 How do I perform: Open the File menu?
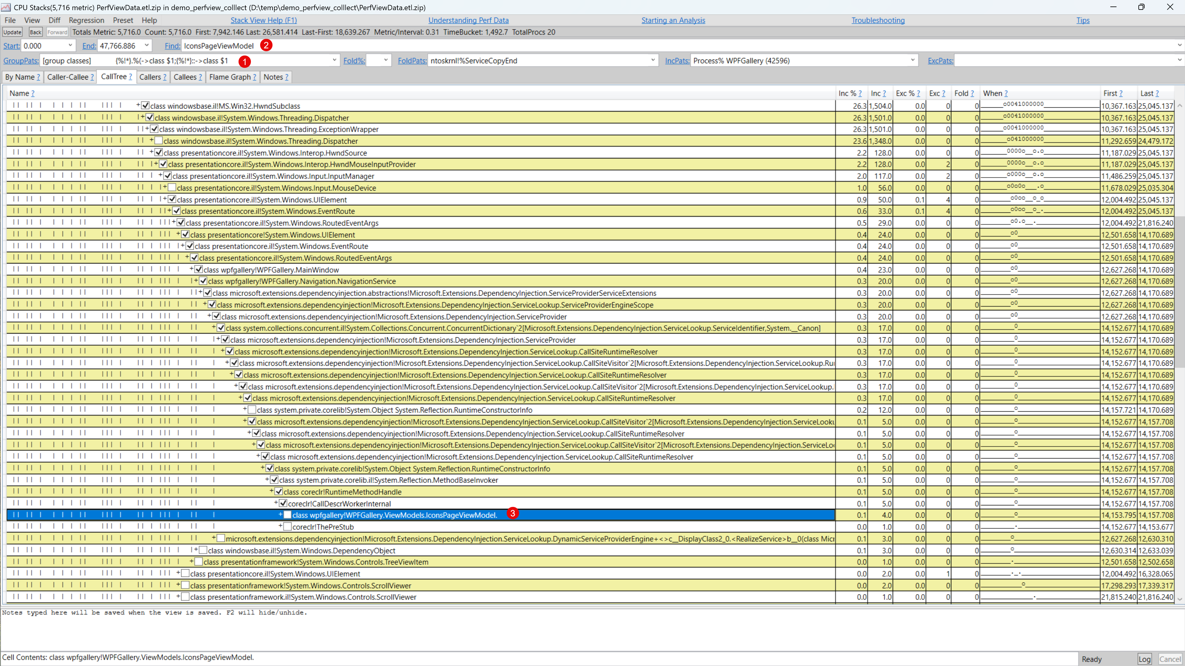(x=10, y=20)
